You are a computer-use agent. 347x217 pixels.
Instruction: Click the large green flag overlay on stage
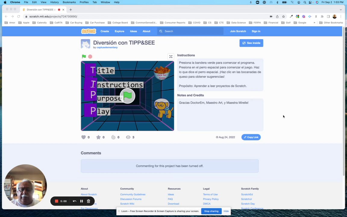[127, 96]
